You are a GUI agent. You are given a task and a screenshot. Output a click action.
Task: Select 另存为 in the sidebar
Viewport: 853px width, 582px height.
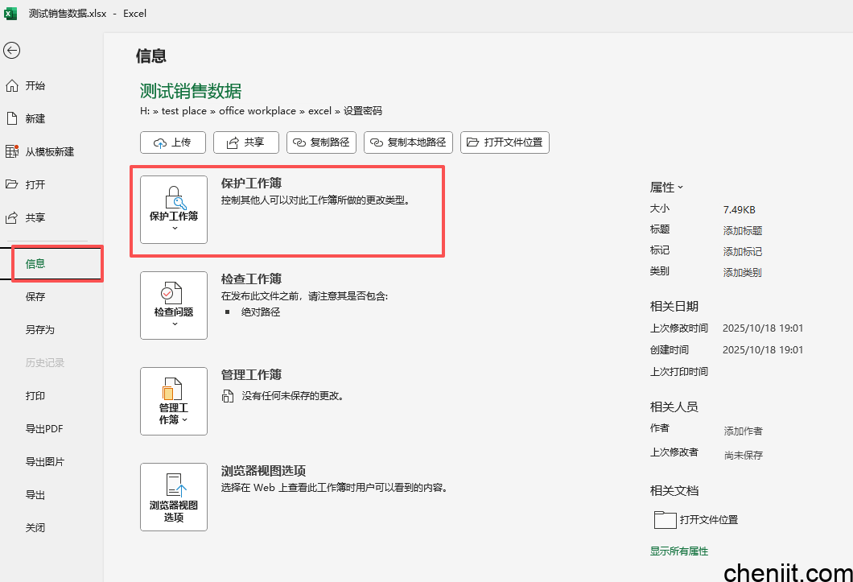(39, 329)
